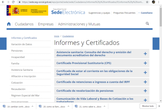Click Sugerencias y quejas link

pos(99,13)
